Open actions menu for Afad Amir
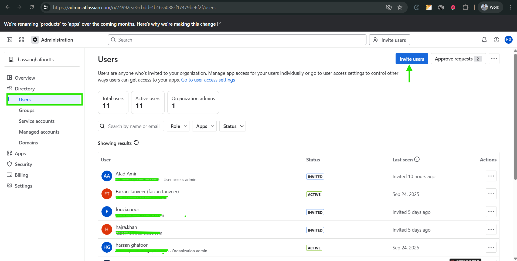Screen dimensions: 517x261 (x=491, y=176)
